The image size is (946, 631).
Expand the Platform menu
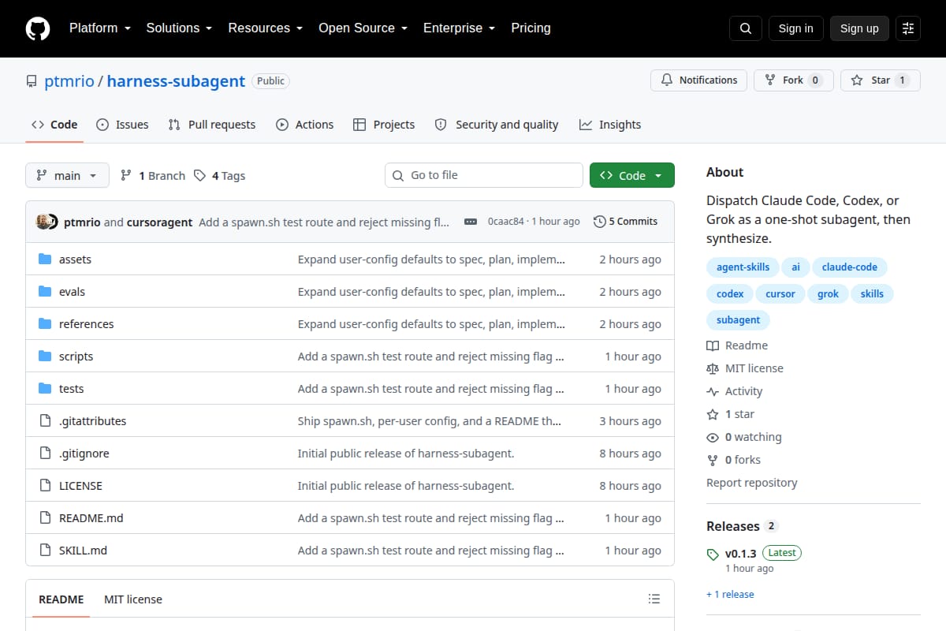99,28
